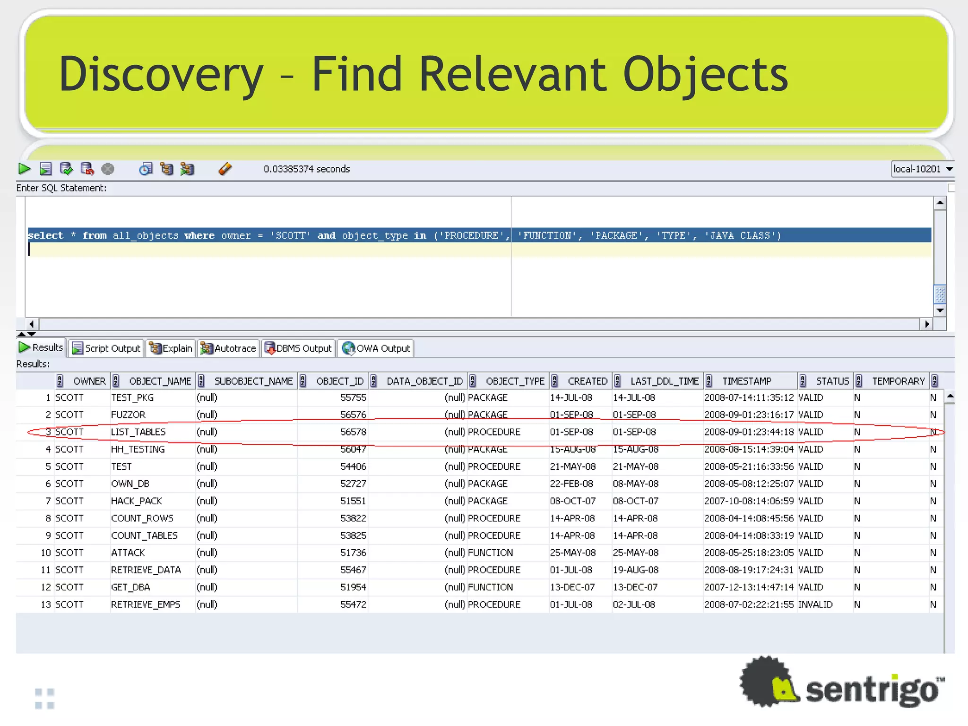Open the DBMS Output tab
This screenshot has height=726, width=968.
pyautogui.click(x=298, y=348)
